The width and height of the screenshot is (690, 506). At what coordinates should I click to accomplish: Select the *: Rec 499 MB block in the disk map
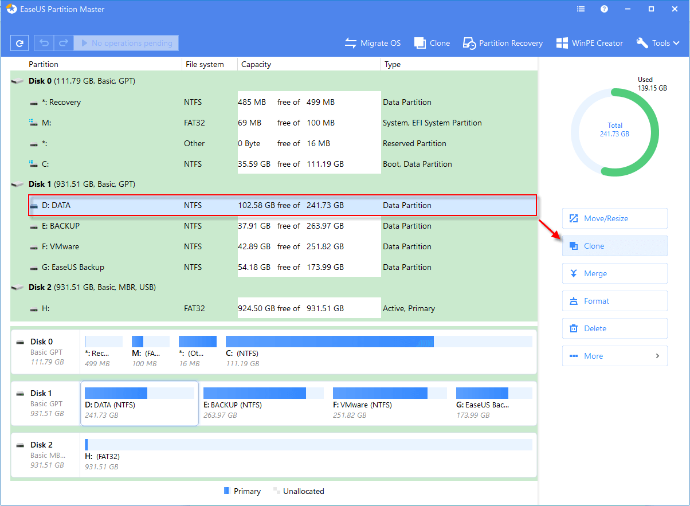(x=104, y=351)
